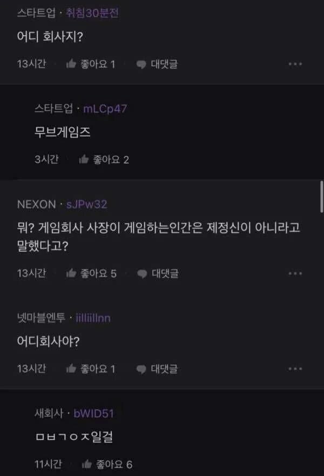Screen dimensions: 324x476
Task: Tap the reply speech-bubble icon on 넷마블엔투's comment
Action: click(140, 369)
